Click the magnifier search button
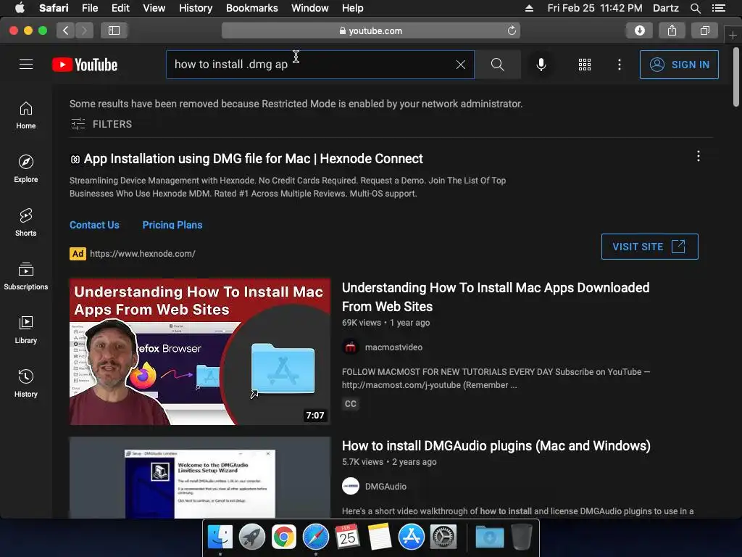 [497, 65]
